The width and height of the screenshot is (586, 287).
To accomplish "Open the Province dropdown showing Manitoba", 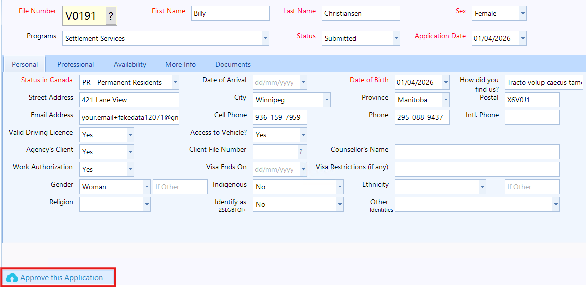I will pyautogui.click(x=445, y=100).
